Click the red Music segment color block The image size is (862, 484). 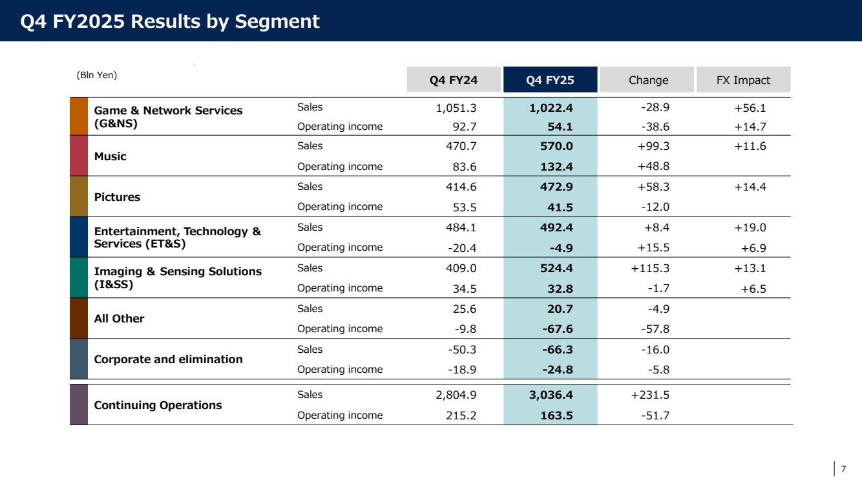click(x=78, y=156)
